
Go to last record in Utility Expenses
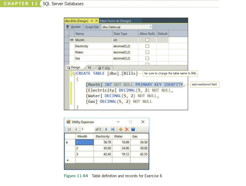coord(113,129)
